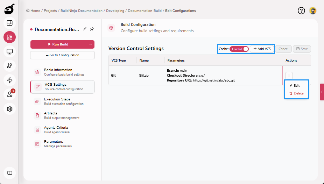Click the Version Control Settings heading
The image size is (324, 184).
coord(136,48)
